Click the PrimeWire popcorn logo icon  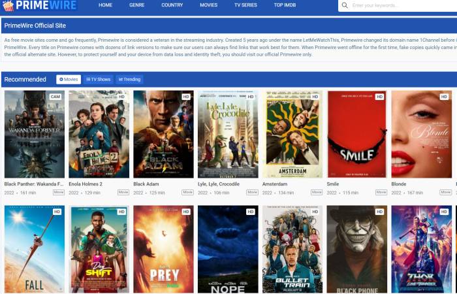click(8, 6)
